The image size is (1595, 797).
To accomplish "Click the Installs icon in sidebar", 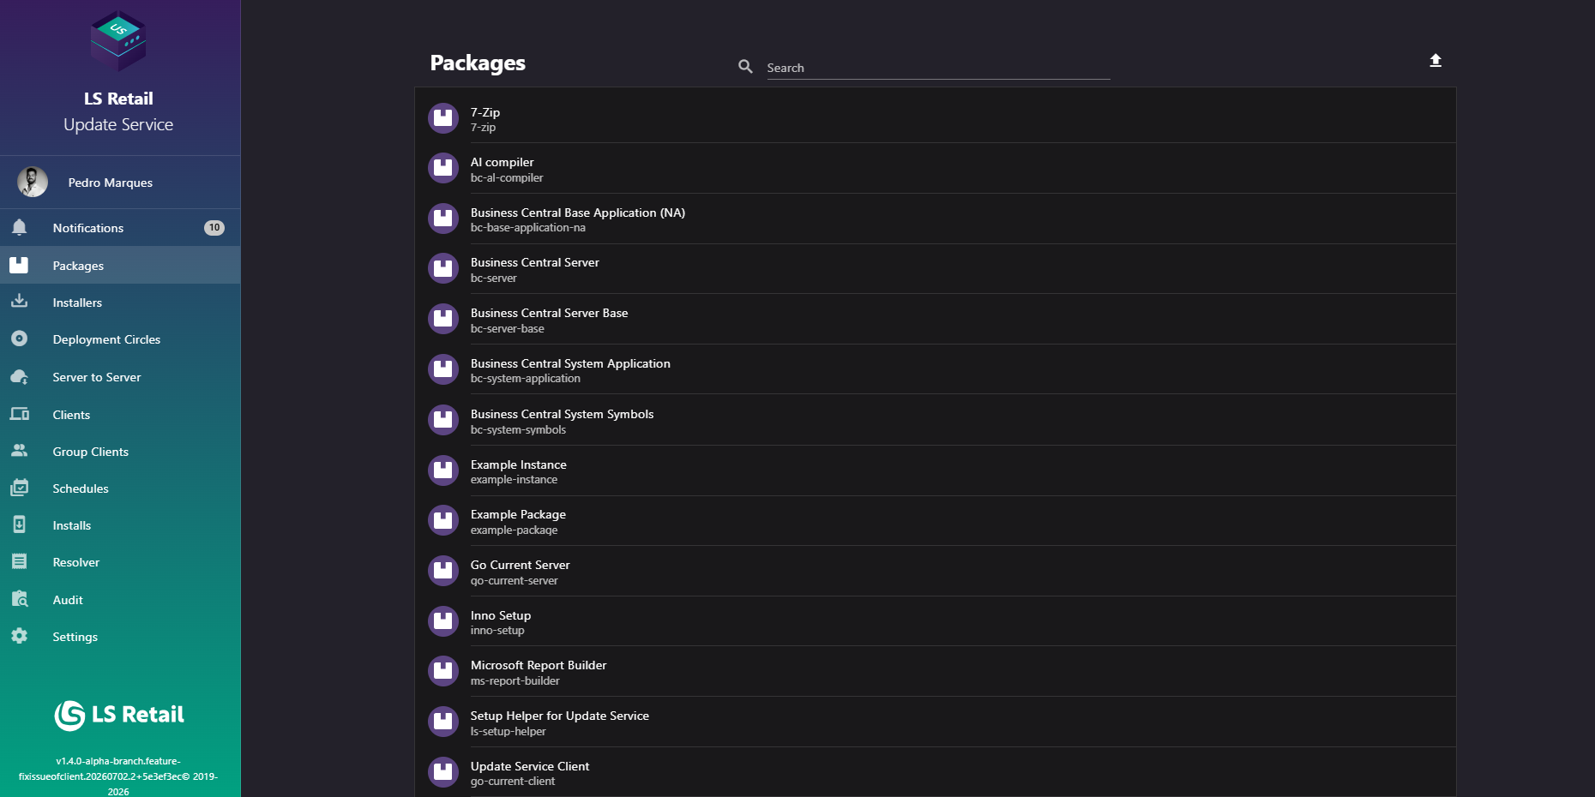I will [19, 524].
